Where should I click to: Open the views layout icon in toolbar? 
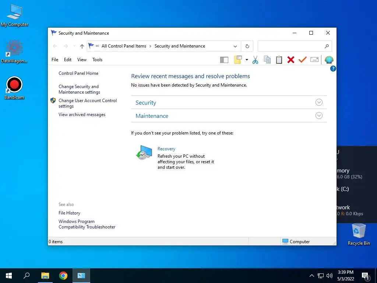pos(238,60)
